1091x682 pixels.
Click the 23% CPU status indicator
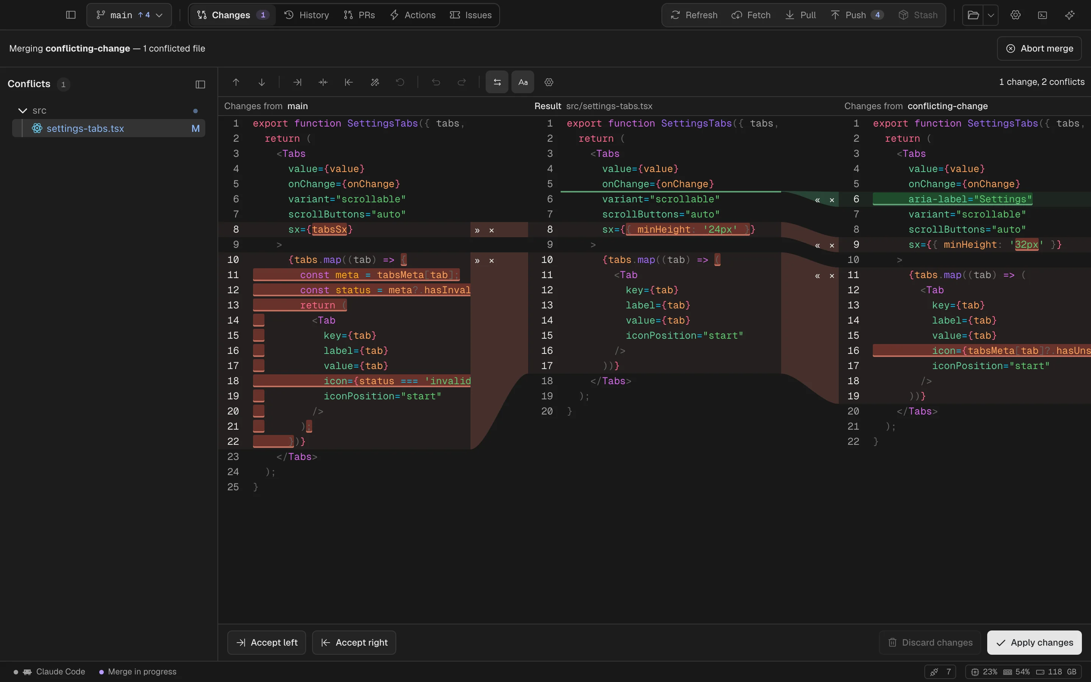(983, 672)
